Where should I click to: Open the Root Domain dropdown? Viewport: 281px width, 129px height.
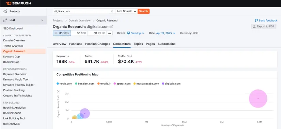[x=126, y=11]
